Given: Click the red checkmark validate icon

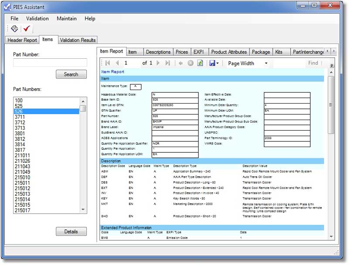Looking at the screenshot, I should click(x=27, y=29).
